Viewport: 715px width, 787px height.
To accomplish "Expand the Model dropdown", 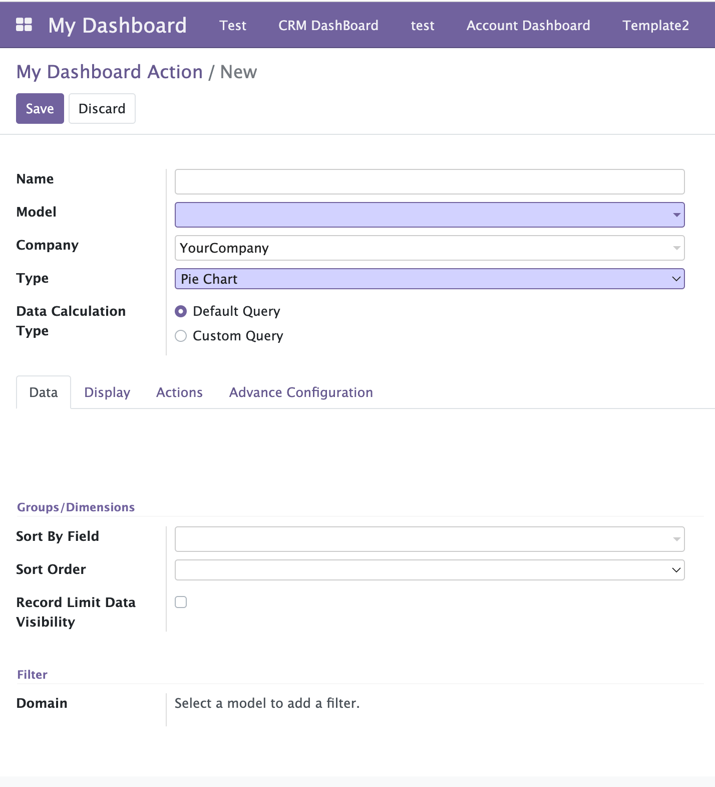I will click(x=676, y=215).
